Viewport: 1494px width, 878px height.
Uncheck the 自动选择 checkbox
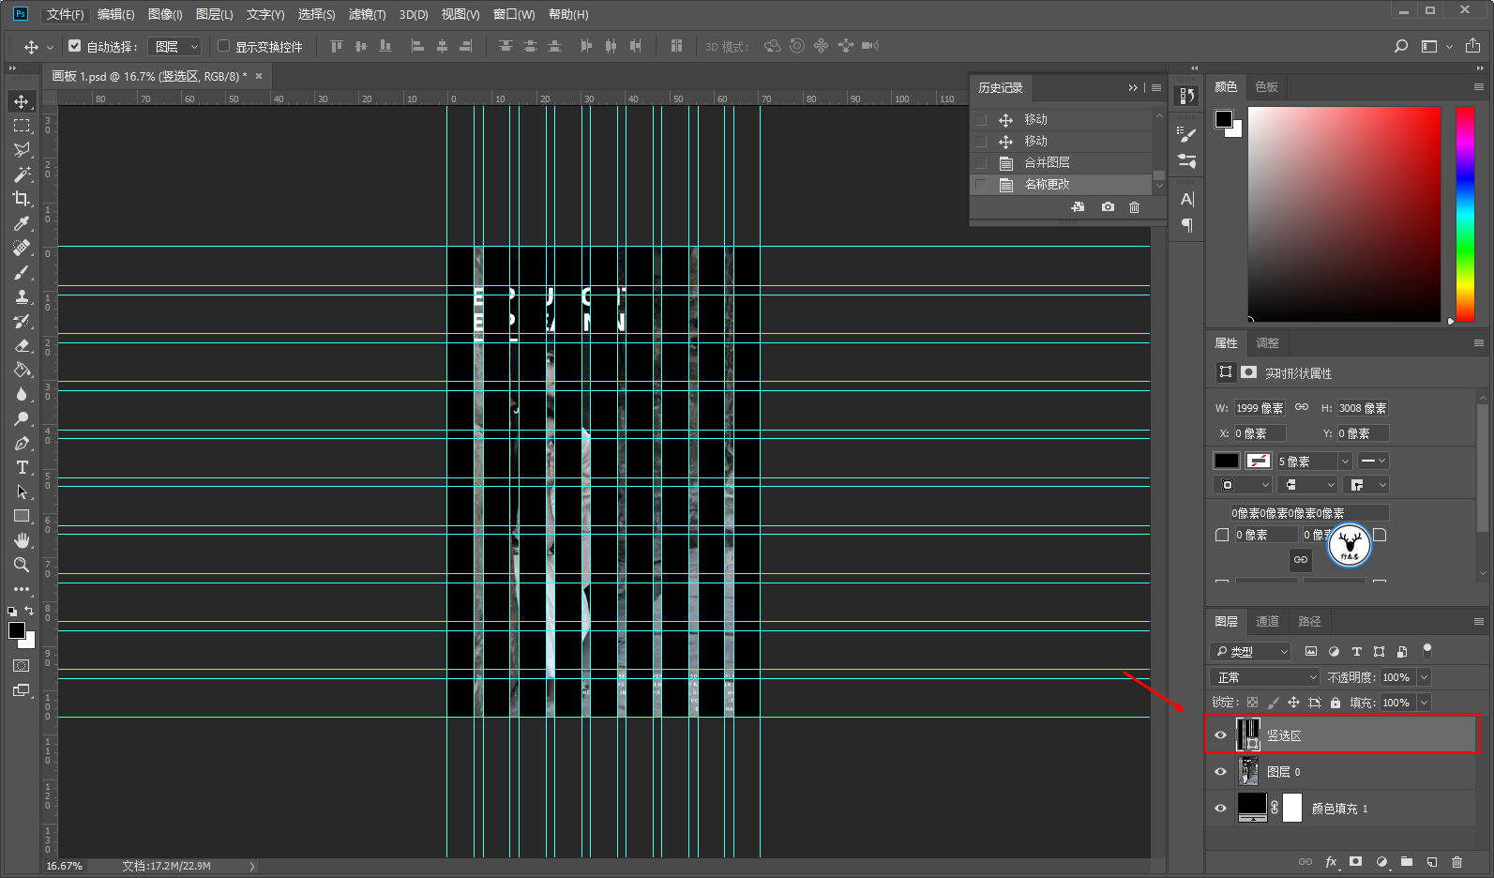tap(75, 46)
